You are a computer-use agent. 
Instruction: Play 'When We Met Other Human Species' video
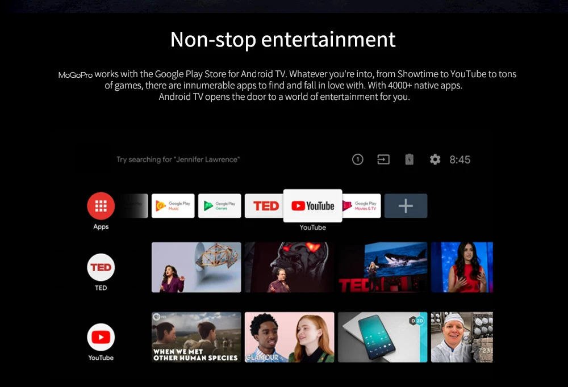[x=196, y=337]
